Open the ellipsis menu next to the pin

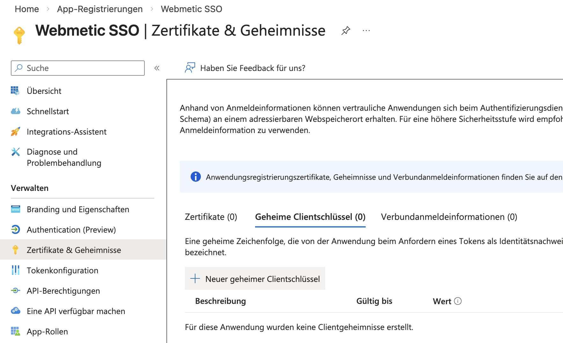(366, 31)
